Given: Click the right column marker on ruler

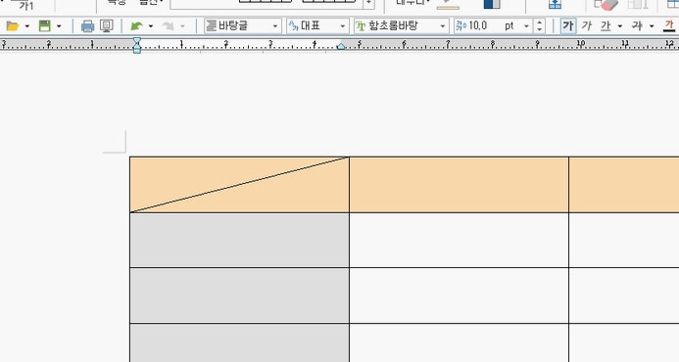Looking at the screenshot, I should 341,45.
